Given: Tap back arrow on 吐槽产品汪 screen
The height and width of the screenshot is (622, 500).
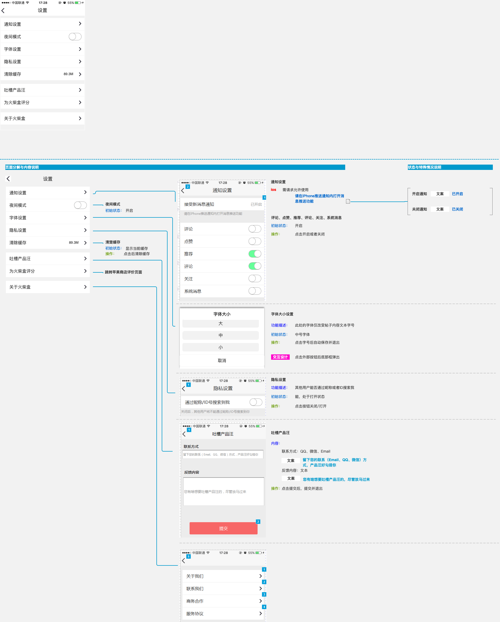Looking at the screenshot, I should coord(184,434).
